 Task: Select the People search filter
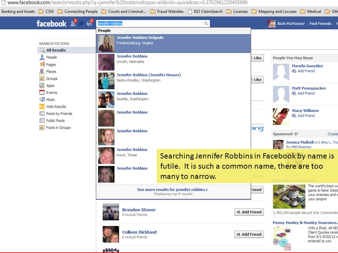point(51,57)
